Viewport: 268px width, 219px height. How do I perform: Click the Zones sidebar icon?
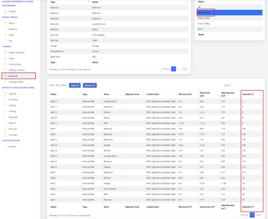tap(6, 58)
